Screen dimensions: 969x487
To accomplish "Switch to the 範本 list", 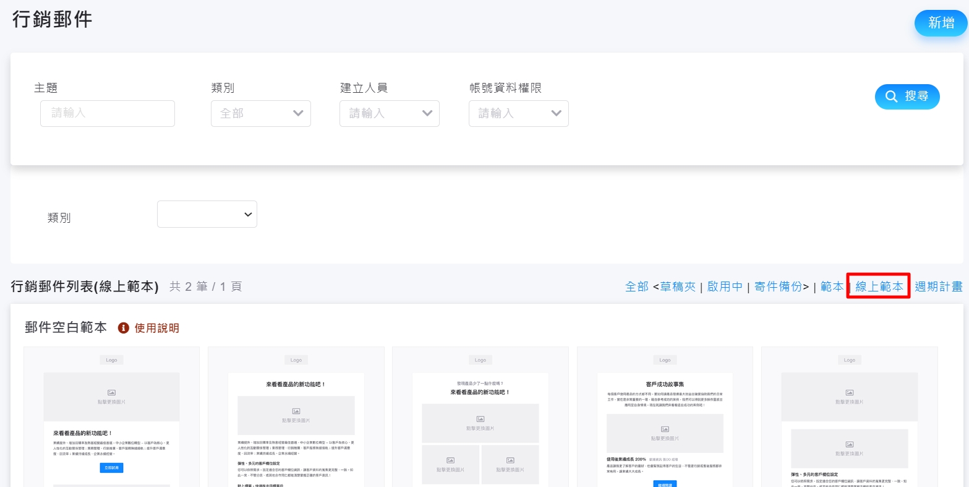I will pyautogui.click(x=832, y=287).
